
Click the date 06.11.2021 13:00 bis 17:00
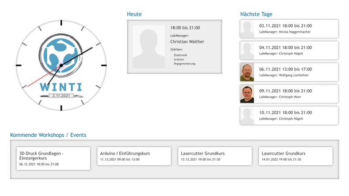(x=285, y=69)
